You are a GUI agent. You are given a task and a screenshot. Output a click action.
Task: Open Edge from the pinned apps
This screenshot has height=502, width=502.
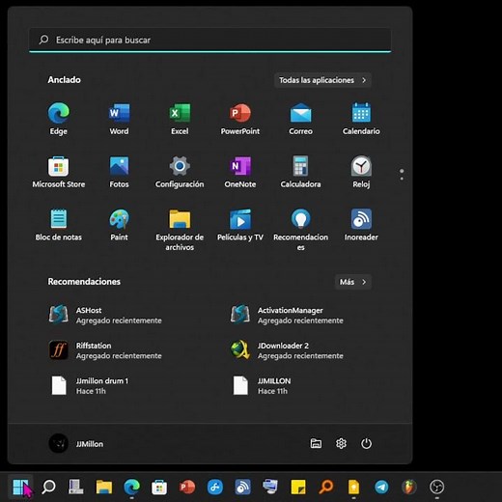[x=58, y=119]
